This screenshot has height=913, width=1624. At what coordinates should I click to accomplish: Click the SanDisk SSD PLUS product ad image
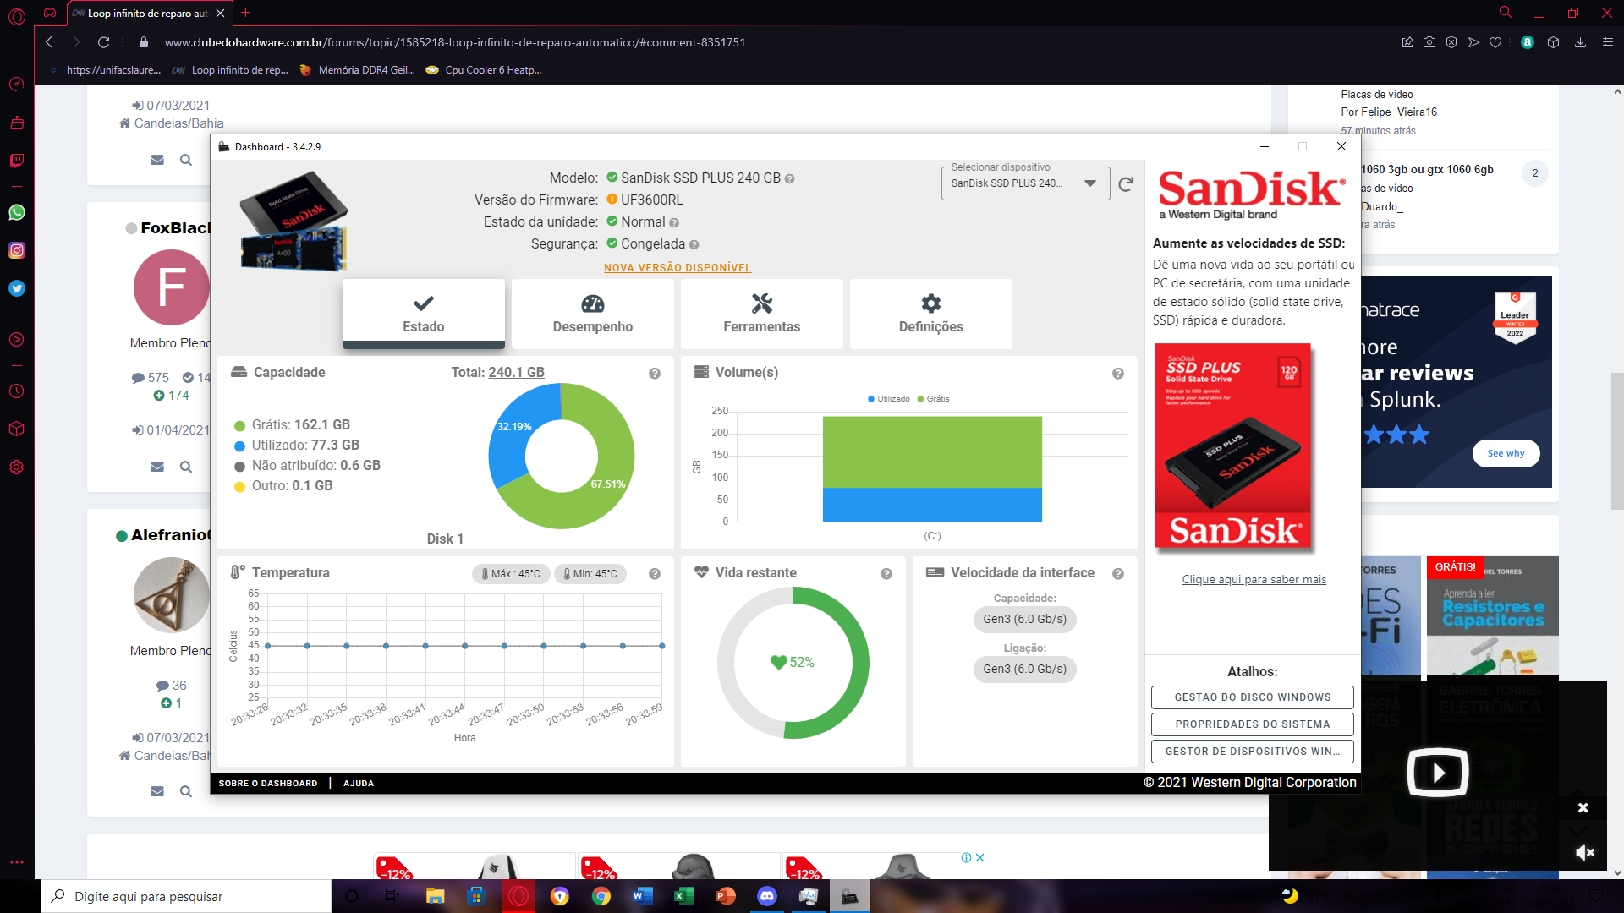pos(1232,447)
